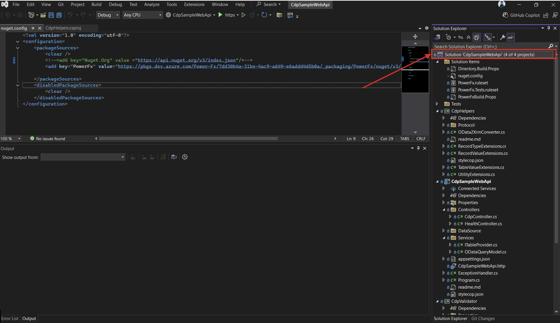Toggle the pin on nuget.config tab
Viewport: 560px width, 323px height.
point(33,28)
